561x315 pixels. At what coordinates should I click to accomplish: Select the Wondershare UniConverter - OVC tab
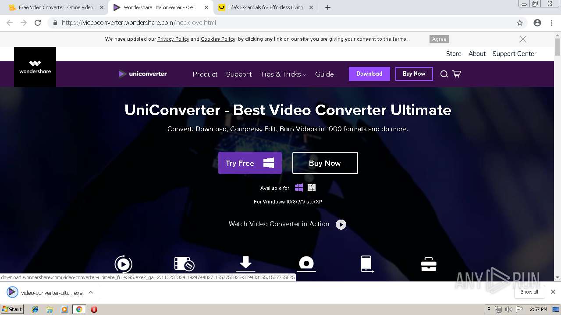coord(160,7)
